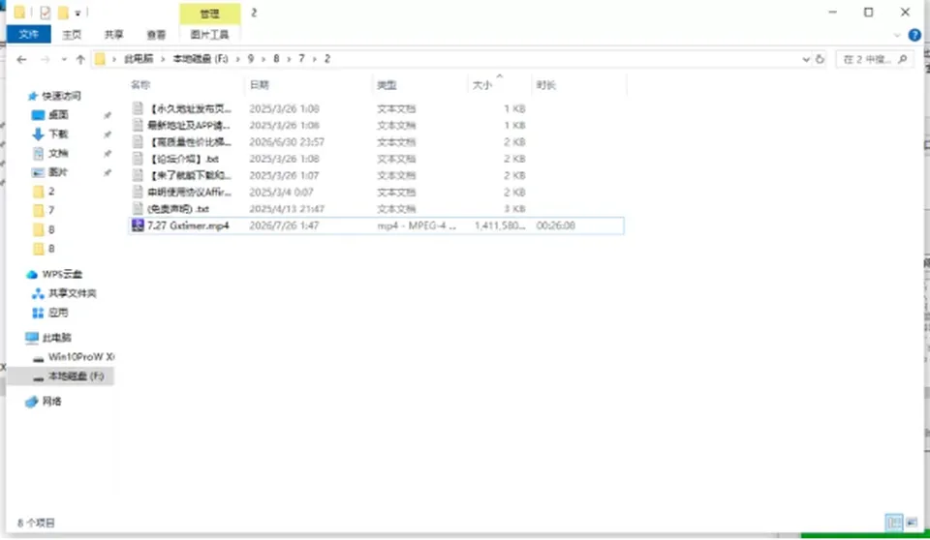Switch to the 图片工具 ribbon tab
This screenshot has height=540, width=930.
(209, 35)
